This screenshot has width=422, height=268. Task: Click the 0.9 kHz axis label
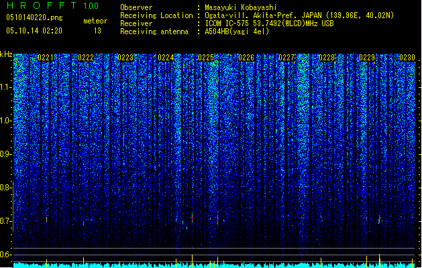pyautogui.click(x=5, y=154)
